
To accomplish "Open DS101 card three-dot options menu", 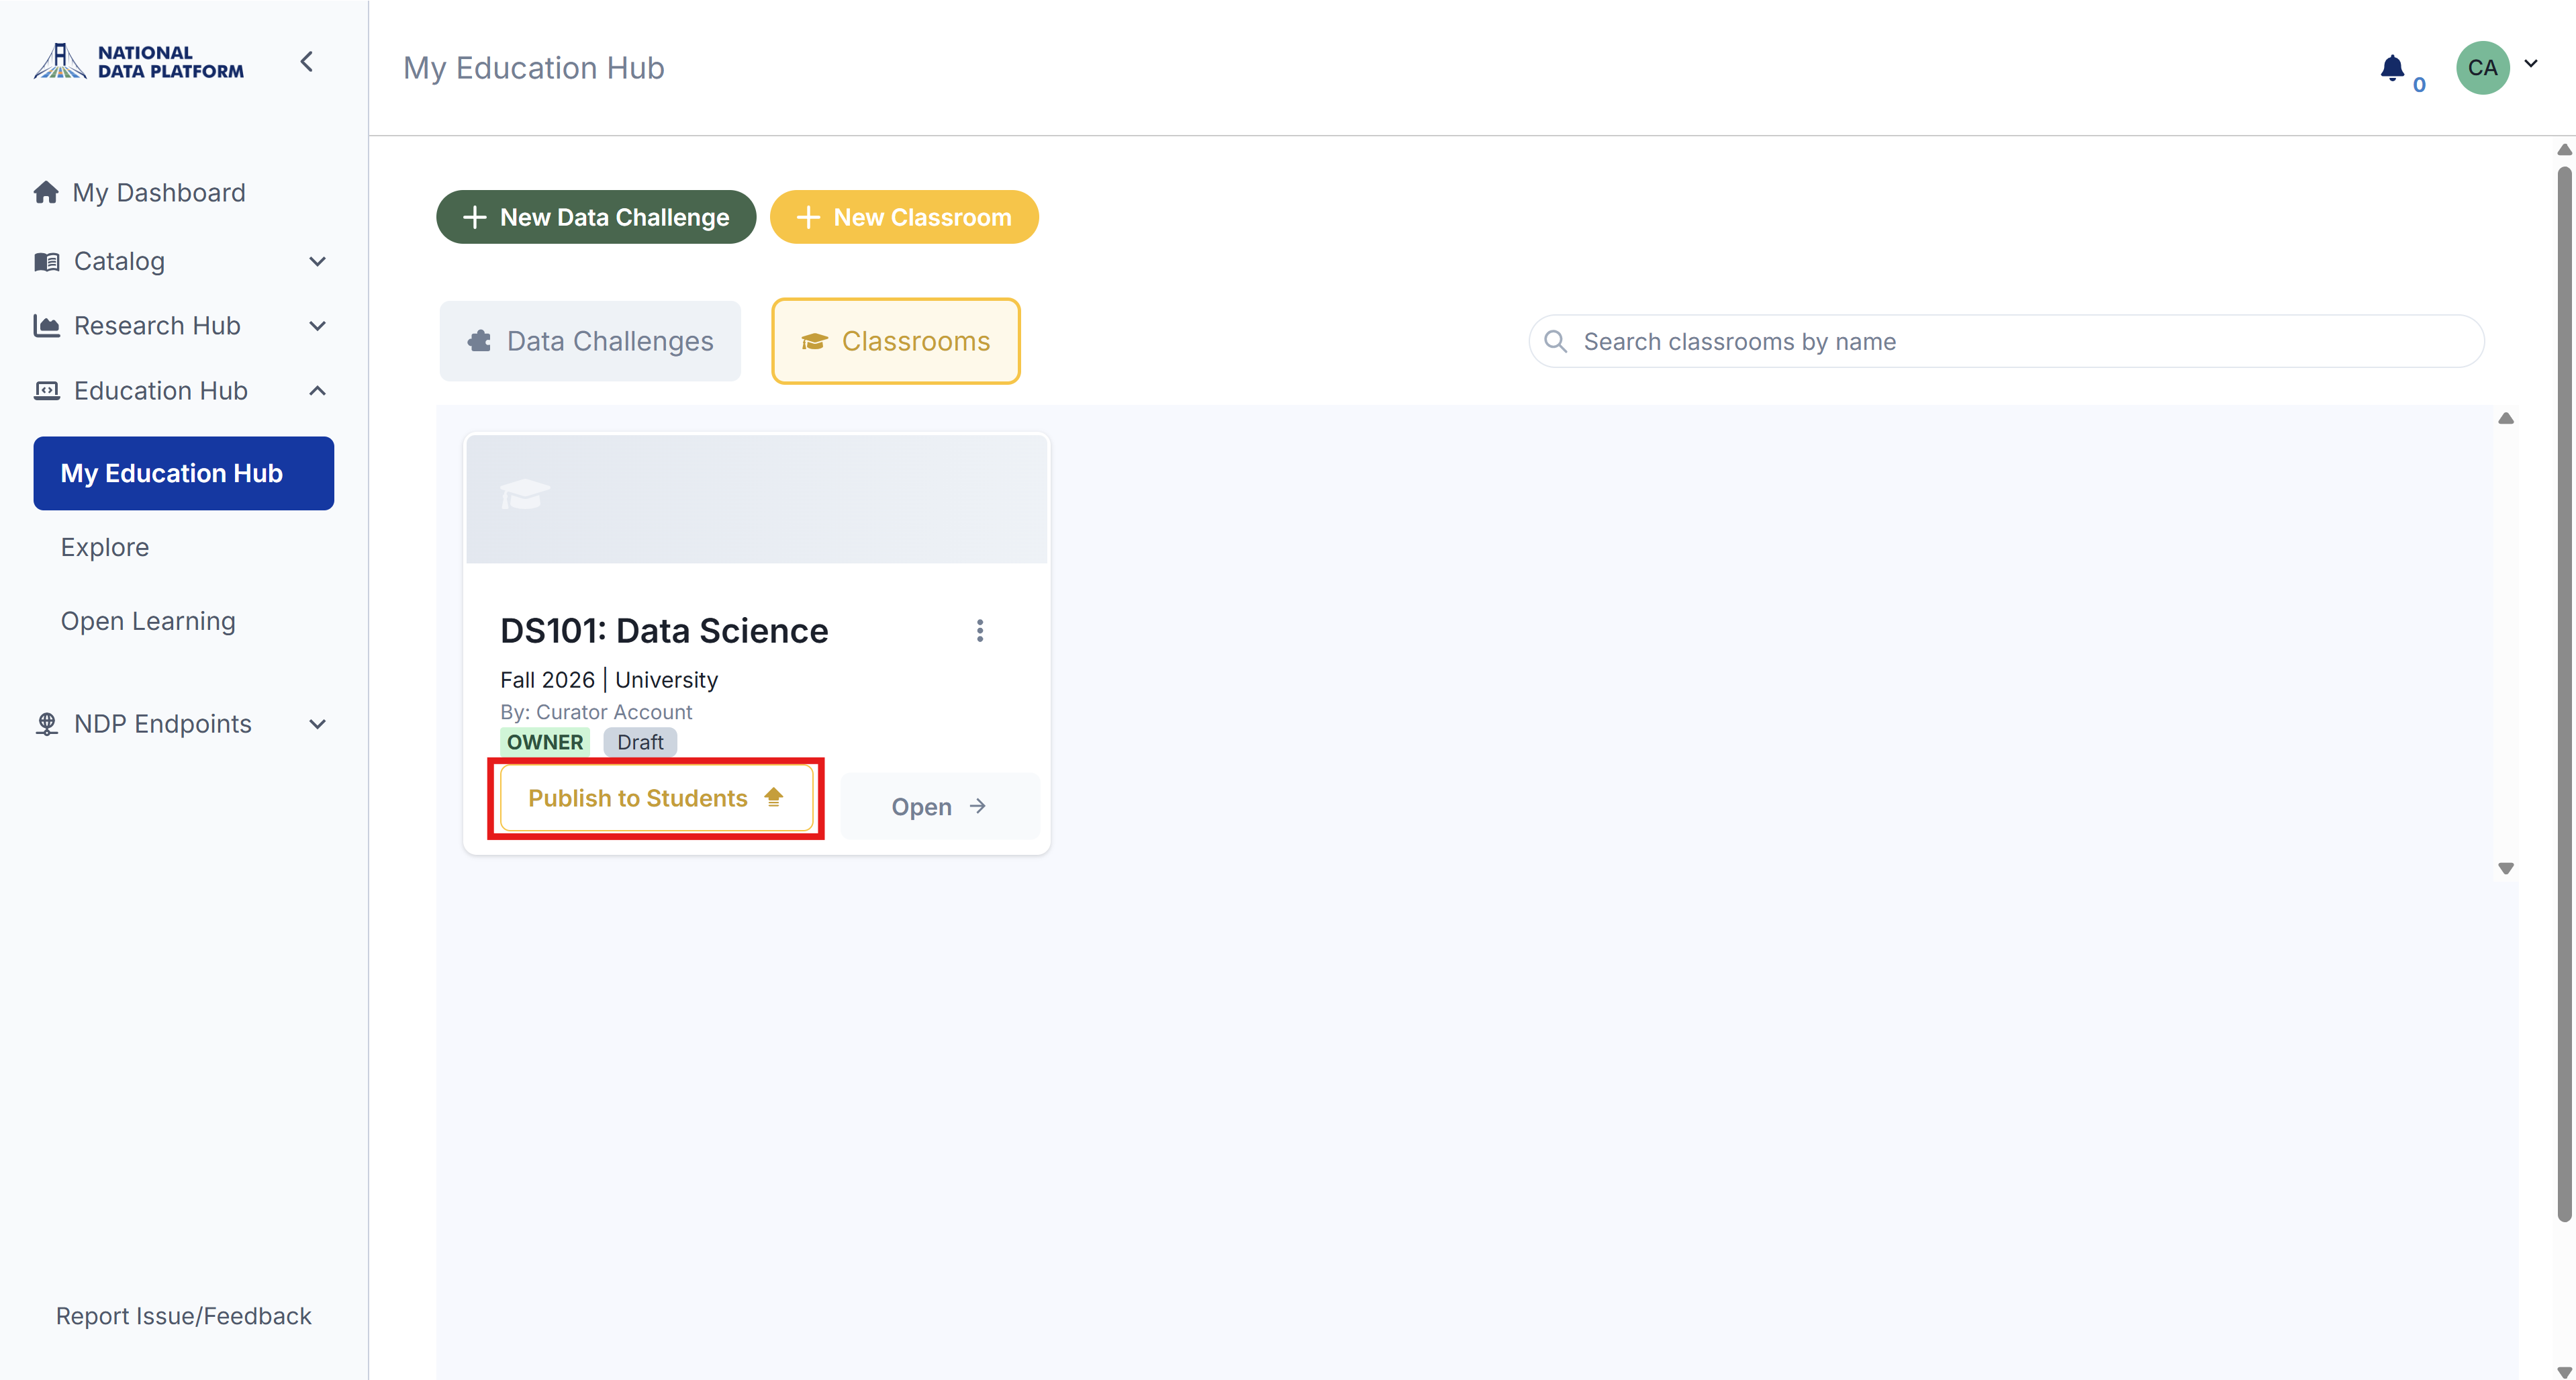I will point(980,631).
